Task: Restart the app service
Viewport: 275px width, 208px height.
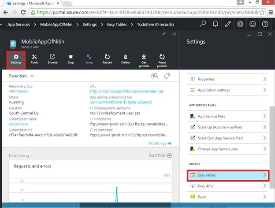Action: [x=107, y=59]
